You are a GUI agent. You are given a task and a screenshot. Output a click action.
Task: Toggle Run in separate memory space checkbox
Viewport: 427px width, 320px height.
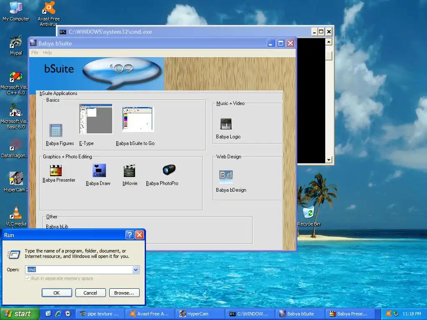click(28, 278)
